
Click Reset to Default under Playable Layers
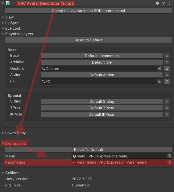point(89,40)
